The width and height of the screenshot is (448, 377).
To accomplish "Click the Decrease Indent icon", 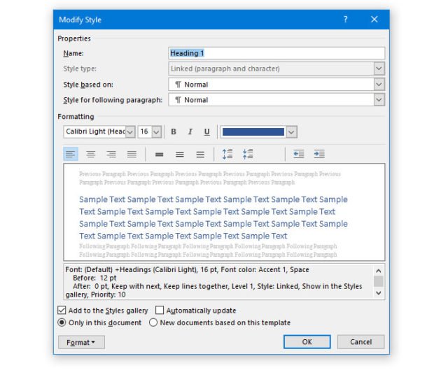I will pos(299,154).
